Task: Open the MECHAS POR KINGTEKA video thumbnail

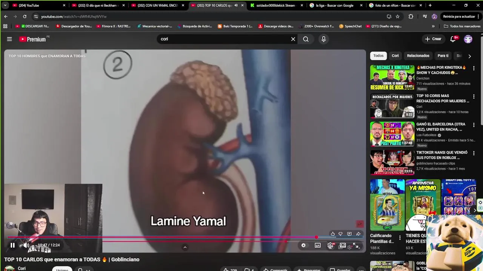Action: [392, 78]
